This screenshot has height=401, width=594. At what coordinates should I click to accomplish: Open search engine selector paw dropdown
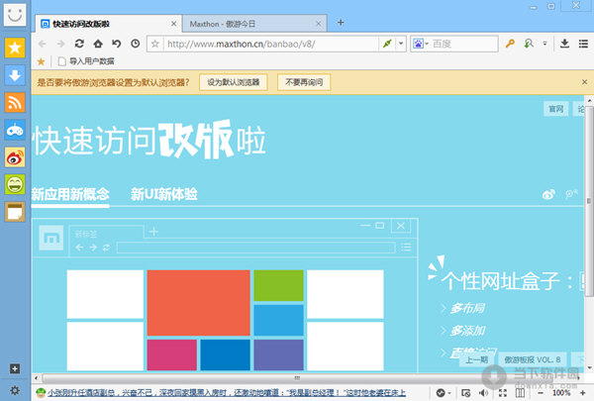point(421,44)
